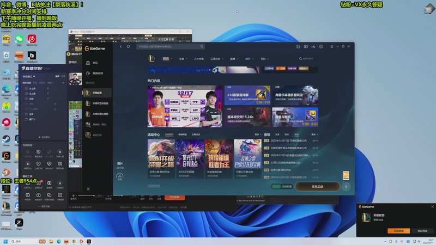
Task: Open server region selector beside launch button
Action: (x=282, y=187)
